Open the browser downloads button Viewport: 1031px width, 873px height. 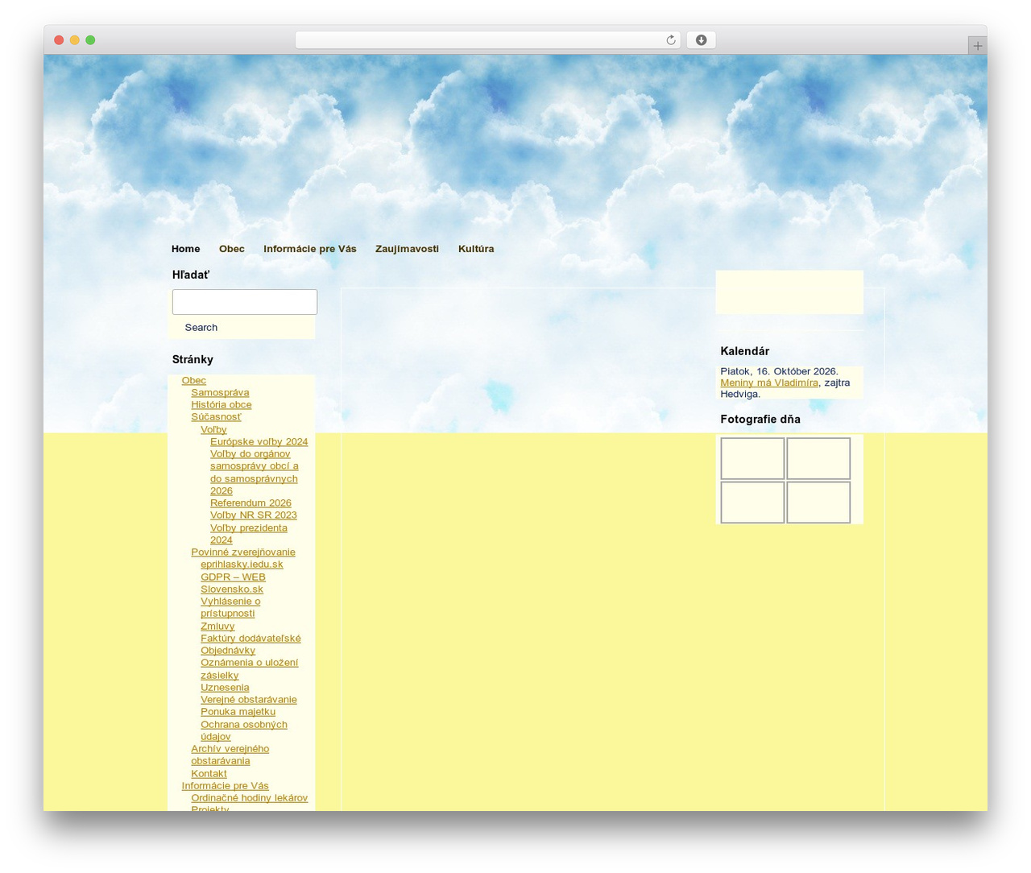coord(701,40)
